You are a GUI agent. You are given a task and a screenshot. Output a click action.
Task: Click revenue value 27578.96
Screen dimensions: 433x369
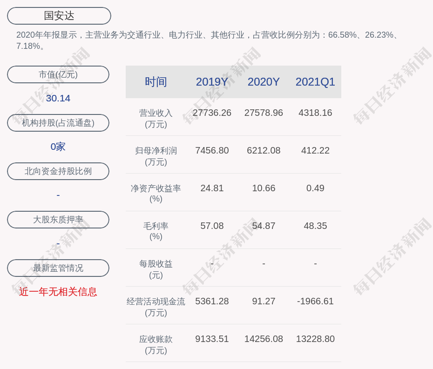click(x=264, y=113)
